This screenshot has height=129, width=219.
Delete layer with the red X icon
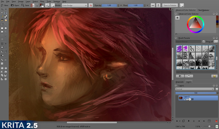pyautogui.click(x=216, y=121)
